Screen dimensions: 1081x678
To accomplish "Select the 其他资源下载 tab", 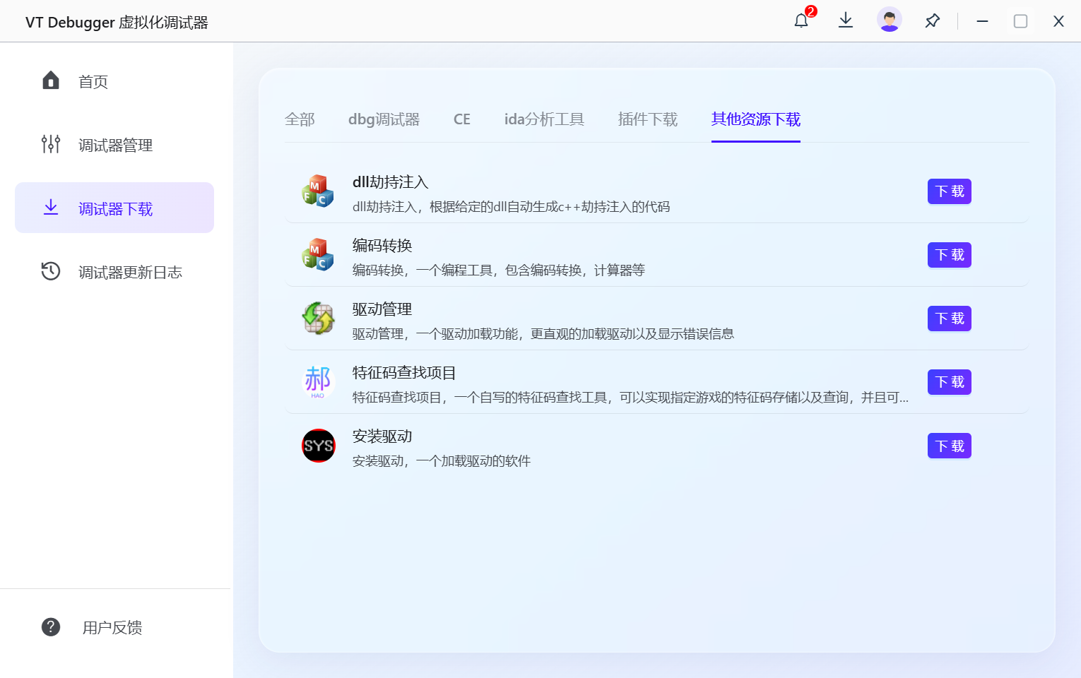I will point(756,119).
